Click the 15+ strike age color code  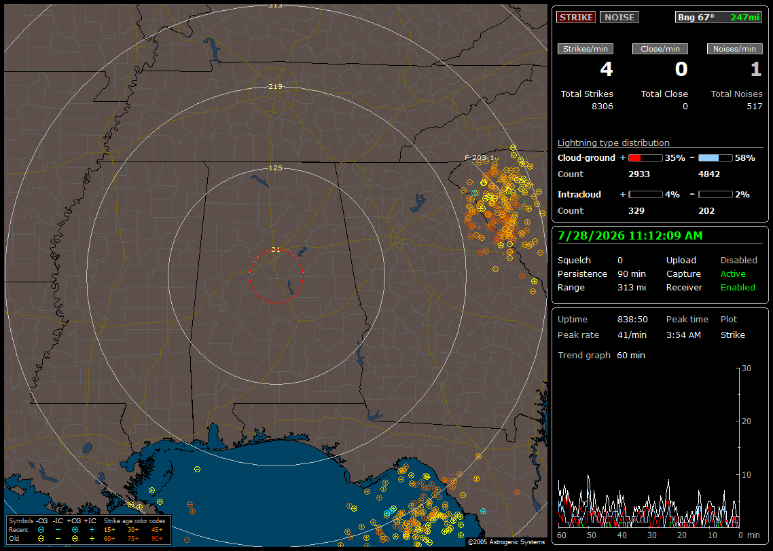tap(109, 530)
